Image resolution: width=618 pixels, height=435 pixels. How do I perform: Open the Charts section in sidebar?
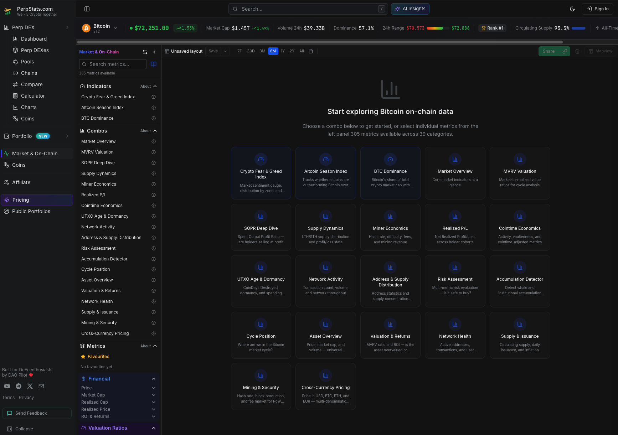(x=29, y=107)
